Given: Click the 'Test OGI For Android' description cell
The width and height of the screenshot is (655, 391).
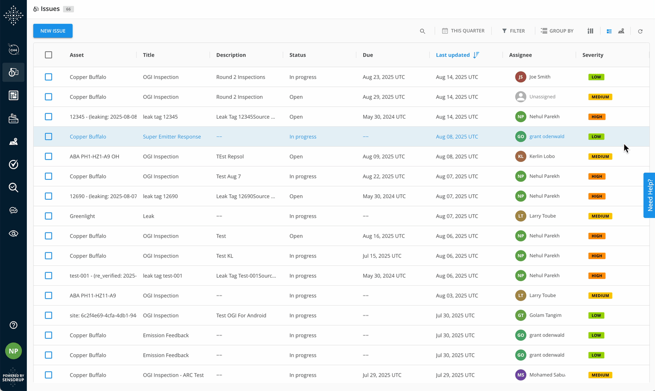Looking at the screenshot, I should click(x=241, y=315).
